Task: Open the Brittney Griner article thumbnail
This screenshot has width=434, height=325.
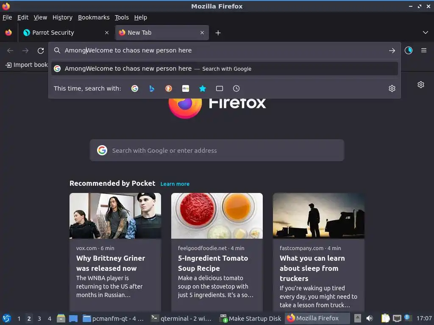Action: [115, 215]
